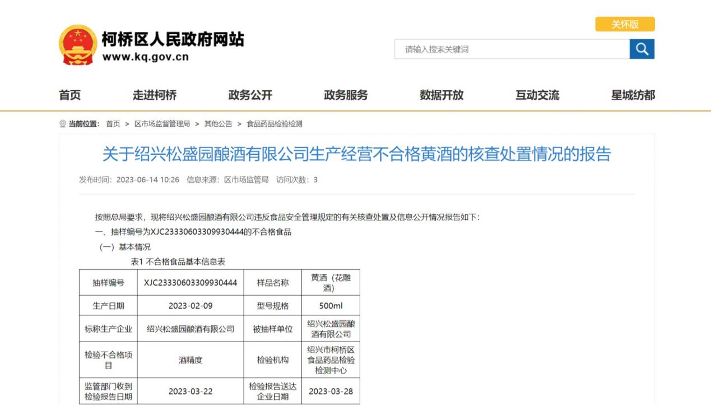The height and width of the screenshot is (405, 711).
Task: Click the 绍兴松盛园酿酒有限公司 cell beside 被抽样单位
Action: click(331, 329)
